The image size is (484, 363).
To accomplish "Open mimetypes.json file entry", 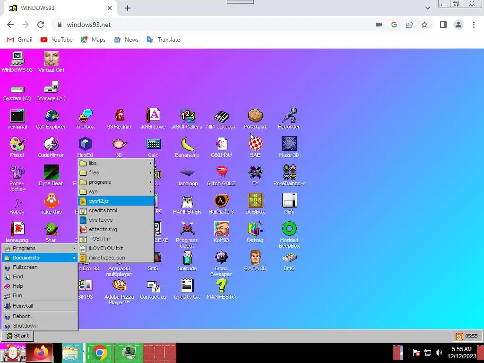I will click(116, 258).
